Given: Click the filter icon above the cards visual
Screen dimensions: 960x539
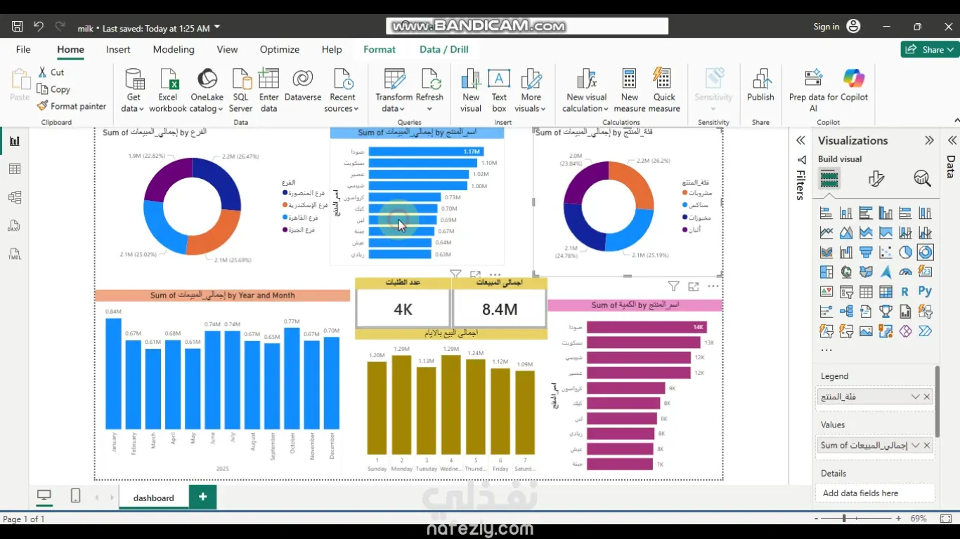Looking at the screenshot, I should point(455,275).
